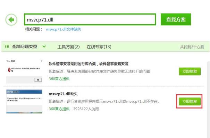Open the msvcp71.dll缺失 solution title
Screen dimensions: 210x138
63,94
